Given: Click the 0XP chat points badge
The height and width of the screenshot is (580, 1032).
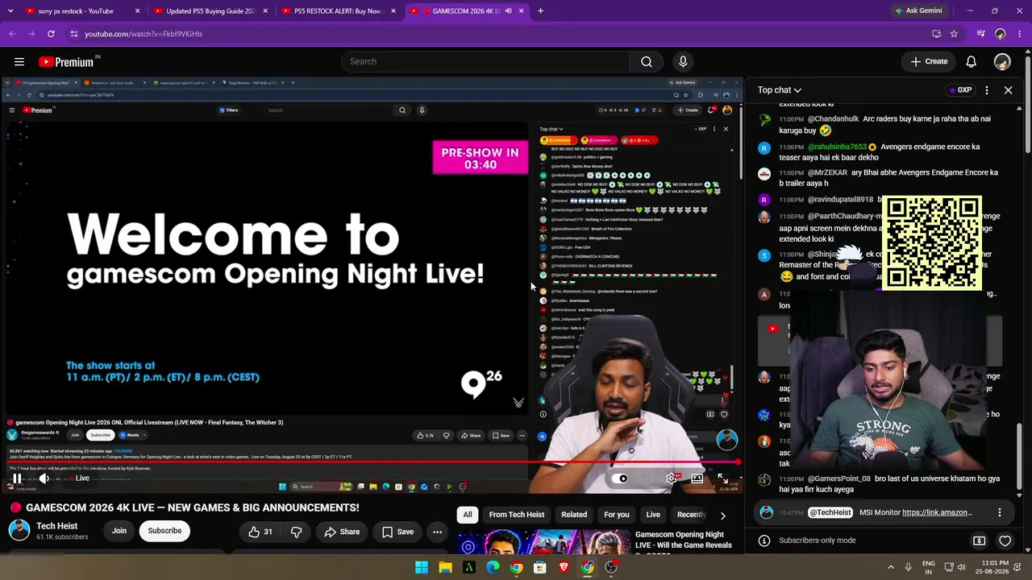Looking at the screenshot, I should 959,90.
